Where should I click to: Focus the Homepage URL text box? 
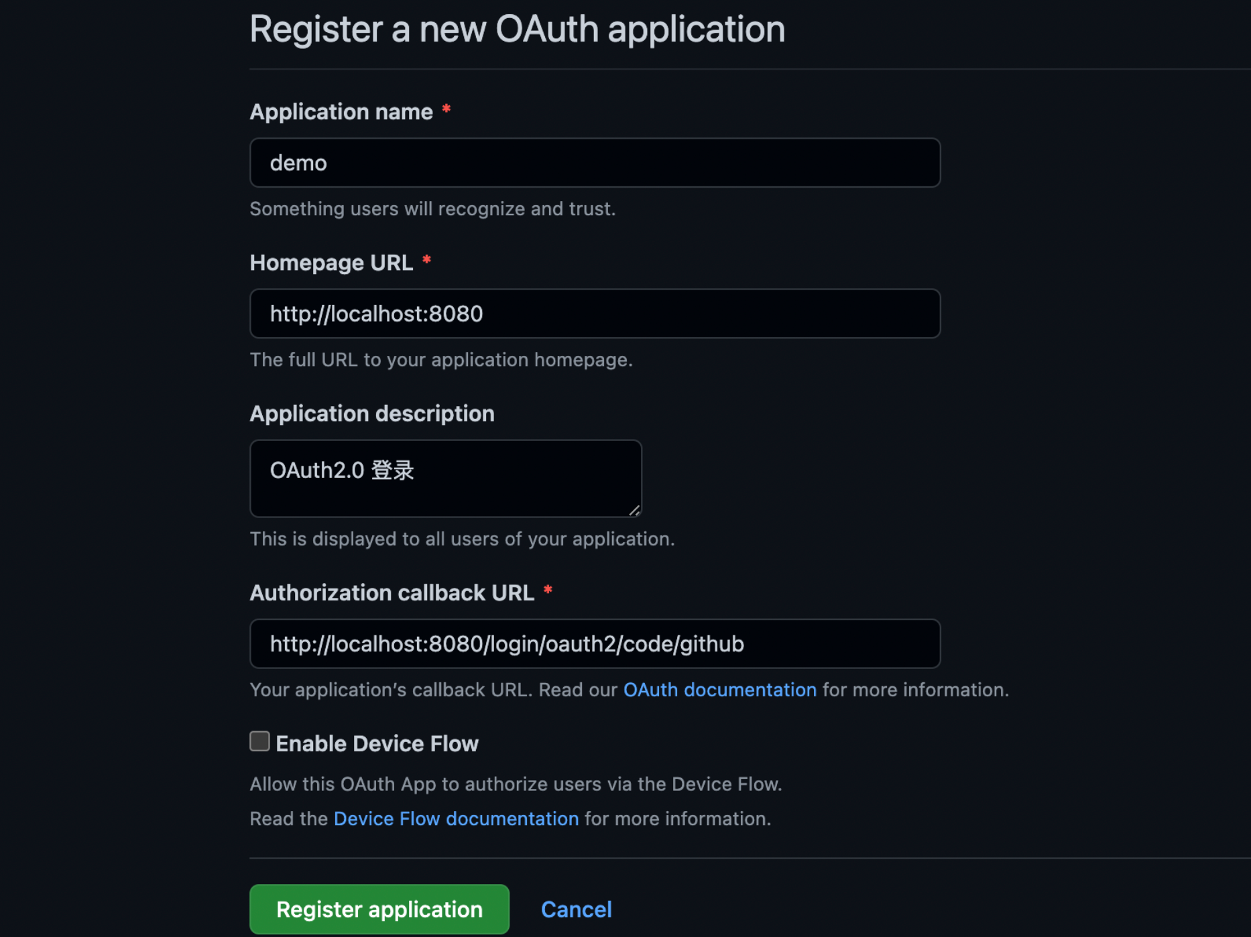click(x=595, y=314)
